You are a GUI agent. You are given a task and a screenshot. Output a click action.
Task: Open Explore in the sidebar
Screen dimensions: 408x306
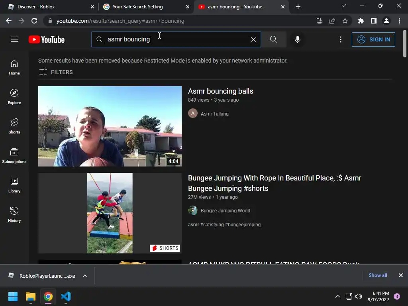pos(14,97)
